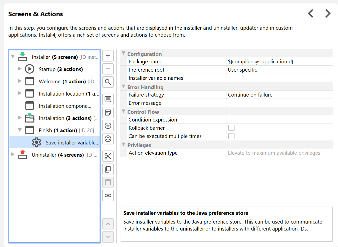
Task: Check Can be executed multiple times
Action: coord(231,136)
